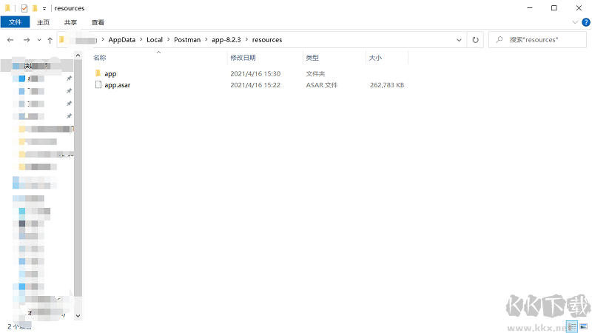
Task: Refresh the resources folder
Action: point(475,40)
